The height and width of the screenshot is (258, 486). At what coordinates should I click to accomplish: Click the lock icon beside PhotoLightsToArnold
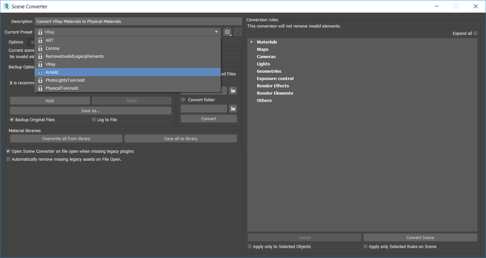point(40,80)
